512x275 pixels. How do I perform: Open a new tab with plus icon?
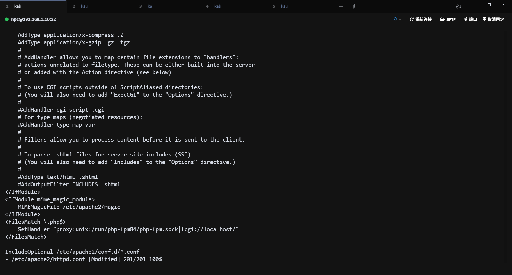coord(341,6)
